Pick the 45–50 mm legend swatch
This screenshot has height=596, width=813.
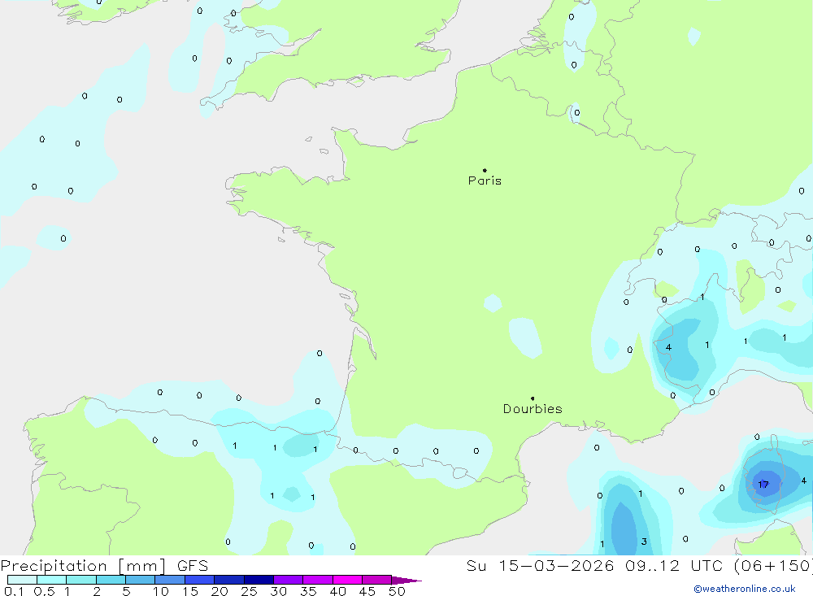coord(376,580)
